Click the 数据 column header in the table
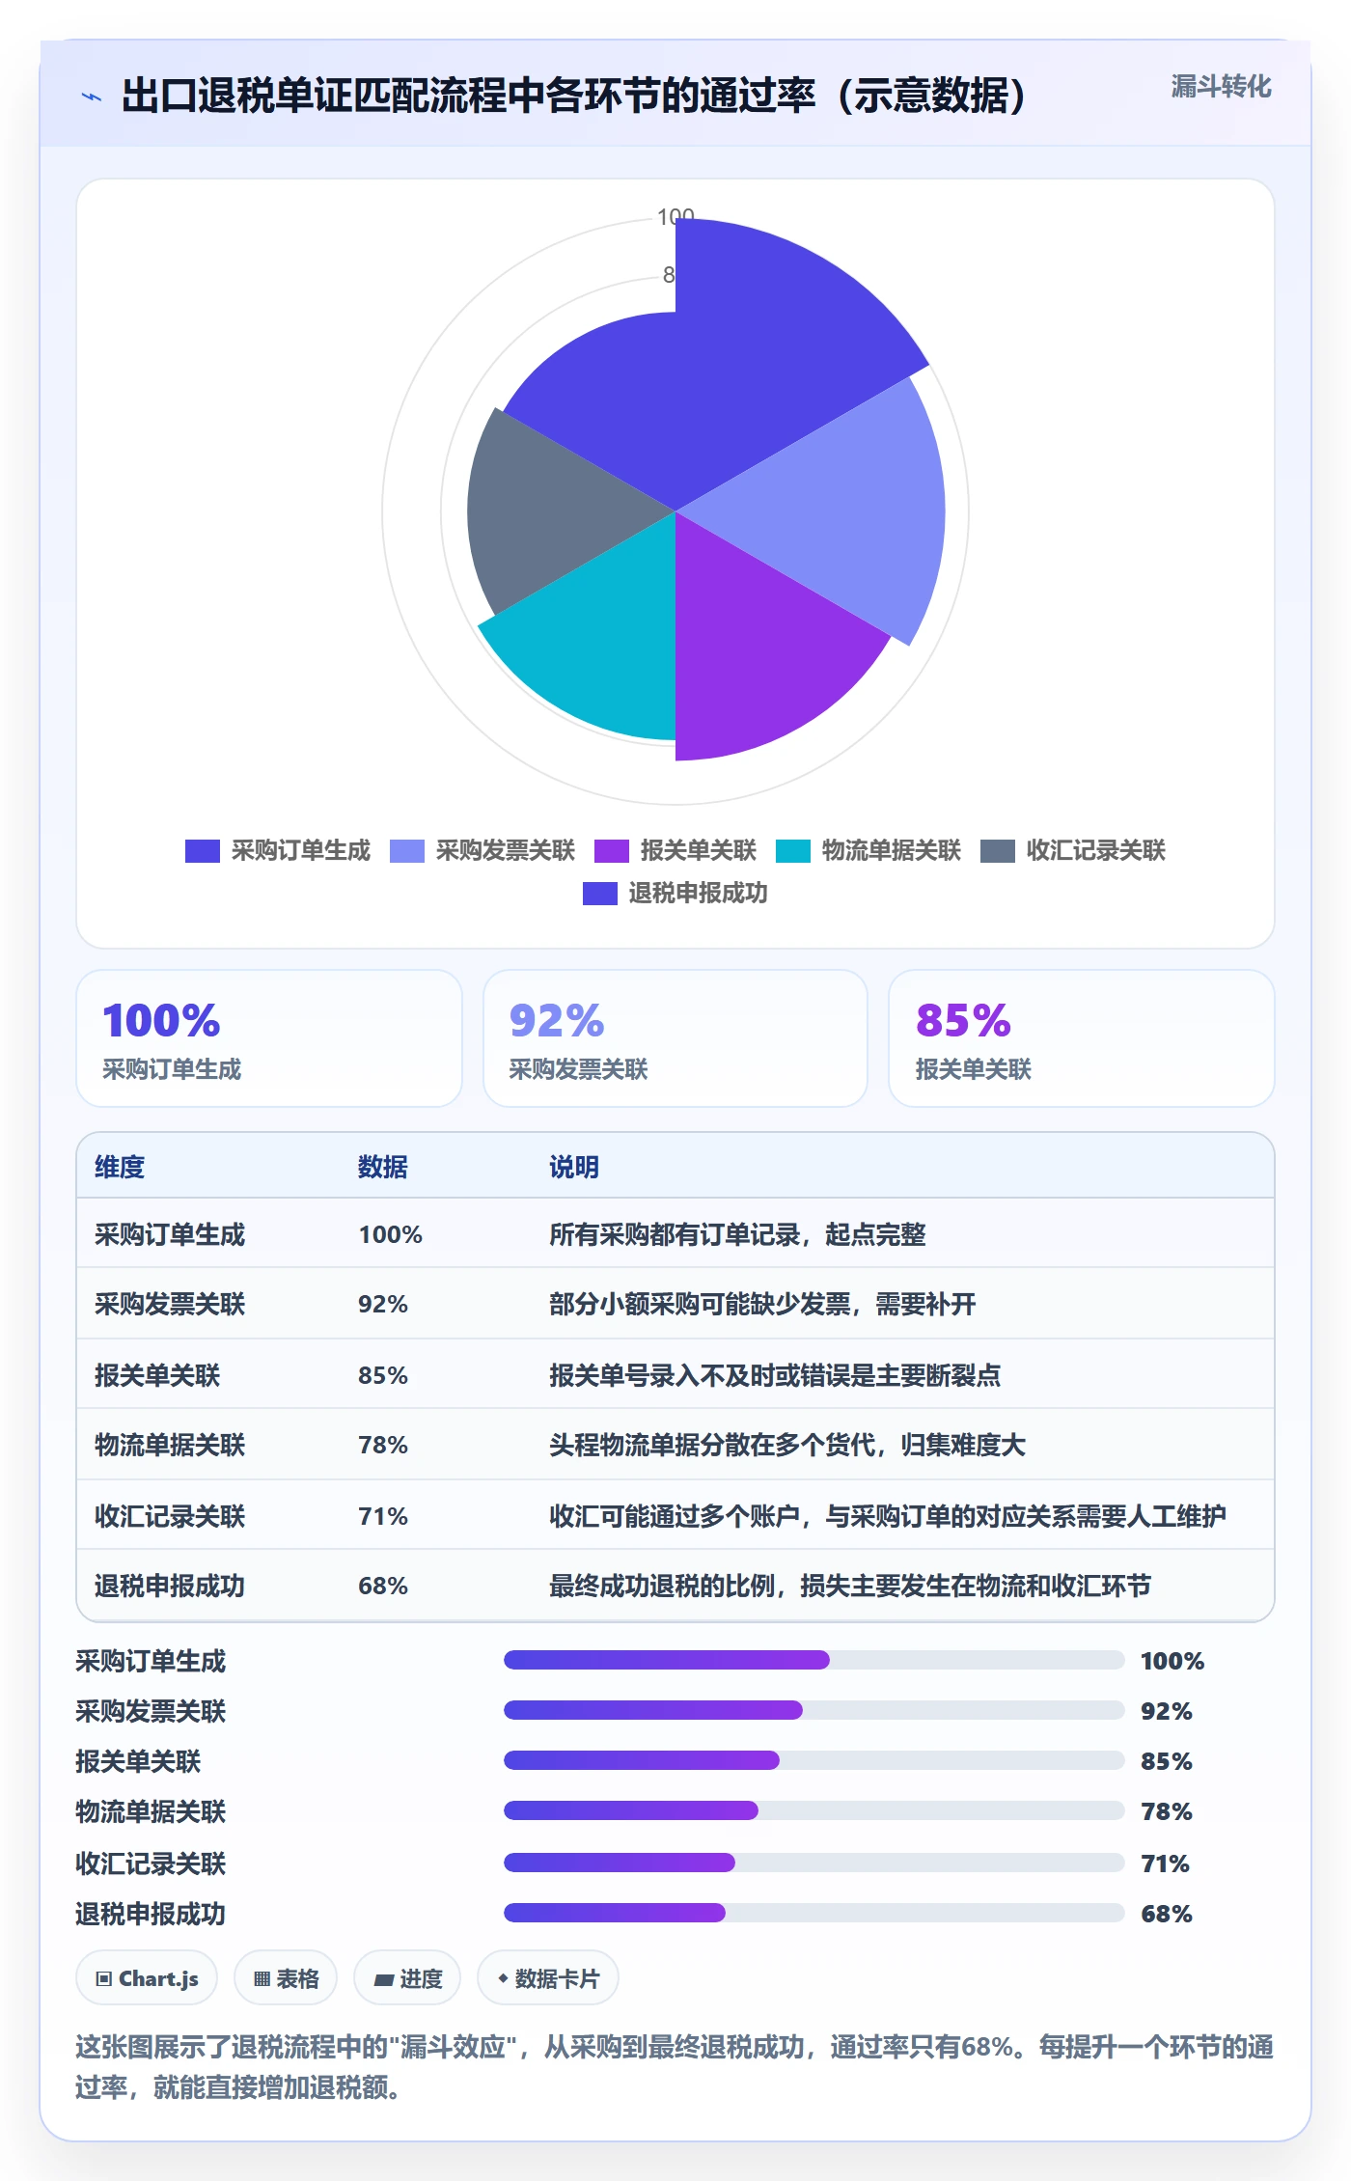1351x2181 pixels. 383,1167
